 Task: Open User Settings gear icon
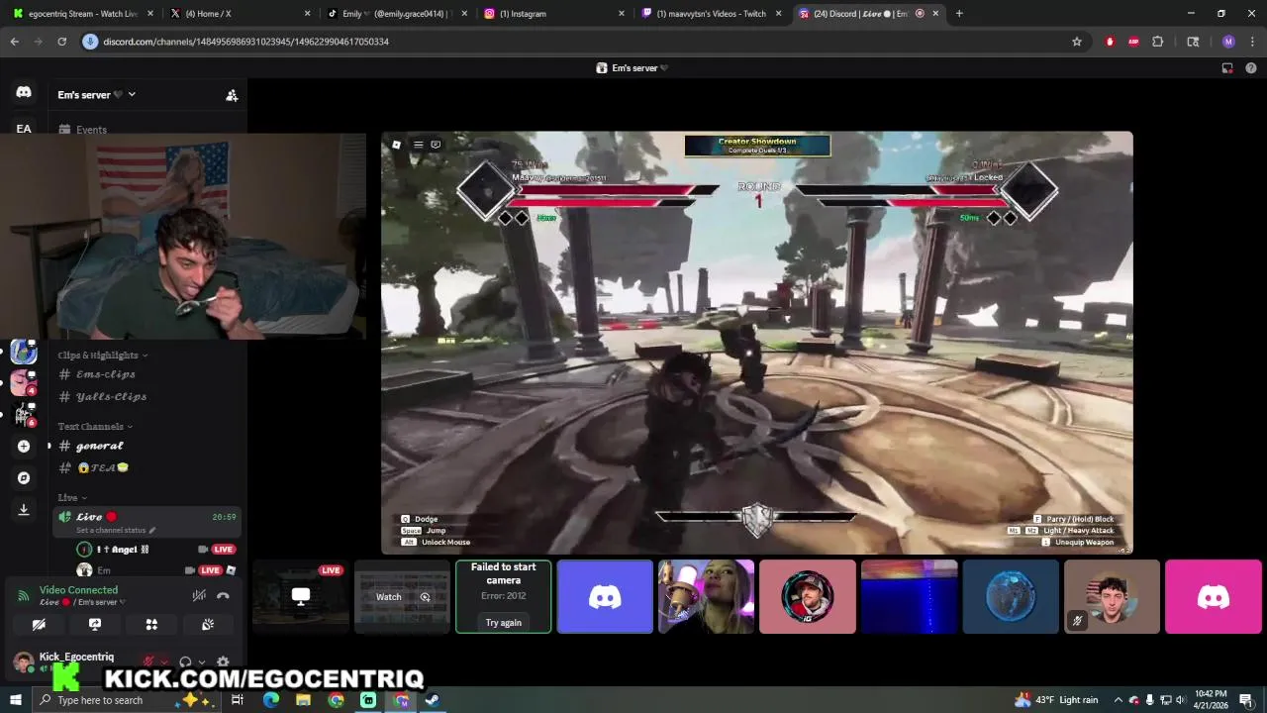(x=223, y=662)
